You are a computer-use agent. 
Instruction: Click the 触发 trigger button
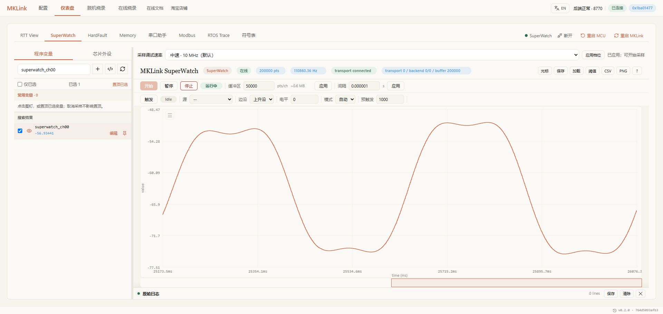click(x=149, y=100)
